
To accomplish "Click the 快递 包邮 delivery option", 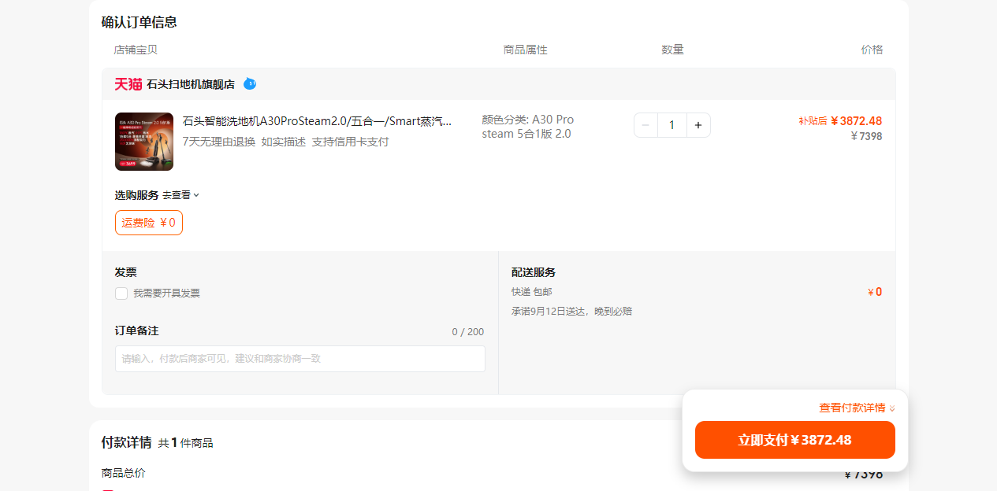I will [532, 292].
